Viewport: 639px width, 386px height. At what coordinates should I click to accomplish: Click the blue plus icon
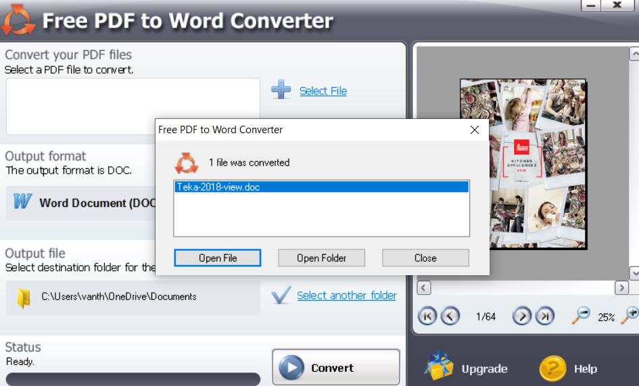pos(281,89)
